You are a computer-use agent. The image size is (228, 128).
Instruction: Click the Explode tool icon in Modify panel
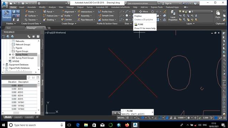[165, 16]
